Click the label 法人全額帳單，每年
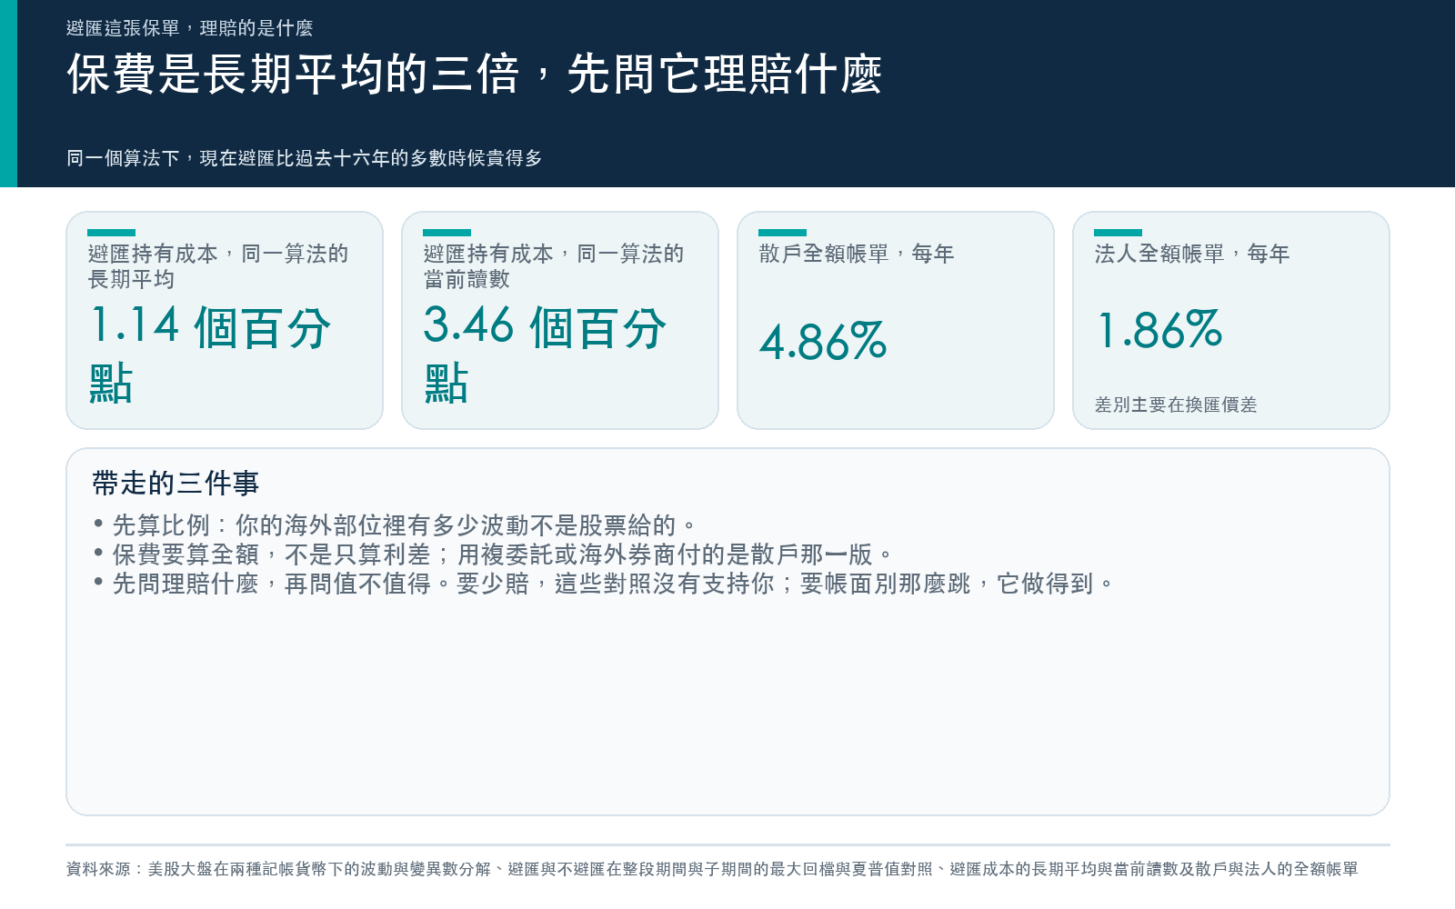The image size is (1455, 909). (x=1192, y=254)
